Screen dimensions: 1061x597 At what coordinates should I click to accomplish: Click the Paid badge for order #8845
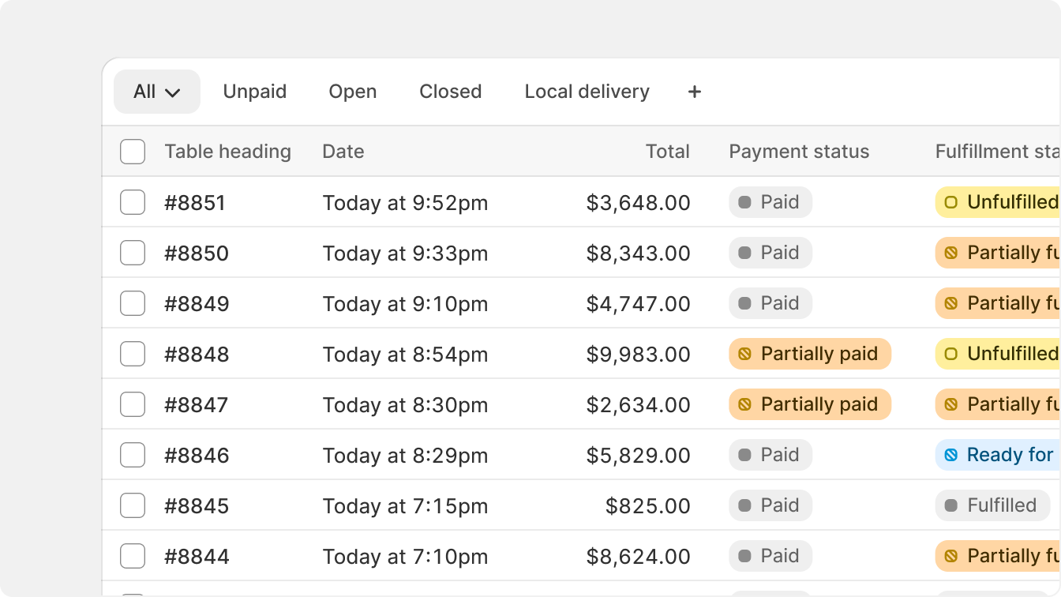pyautogui.click(x=770, y=505)
